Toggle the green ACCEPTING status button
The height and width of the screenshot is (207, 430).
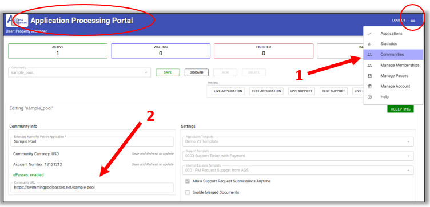(400, 109)
